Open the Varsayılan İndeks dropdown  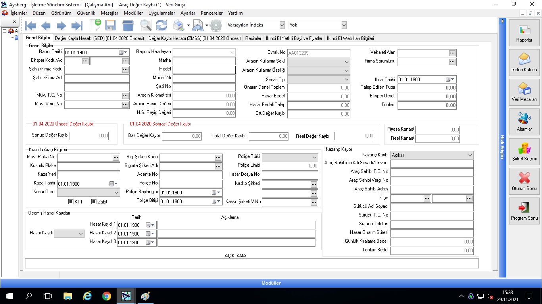point(282,25)
